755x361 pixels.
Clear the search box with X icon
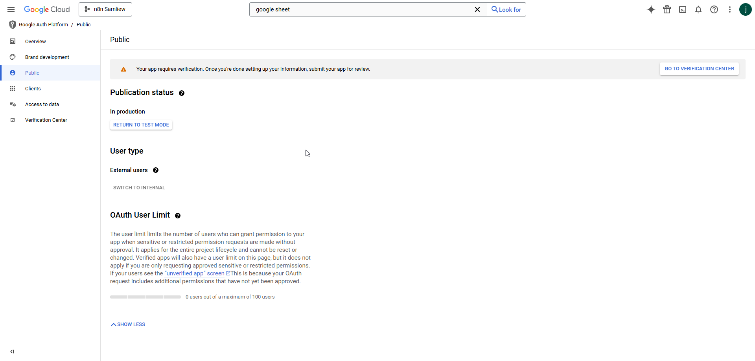(x=477, y=9)
